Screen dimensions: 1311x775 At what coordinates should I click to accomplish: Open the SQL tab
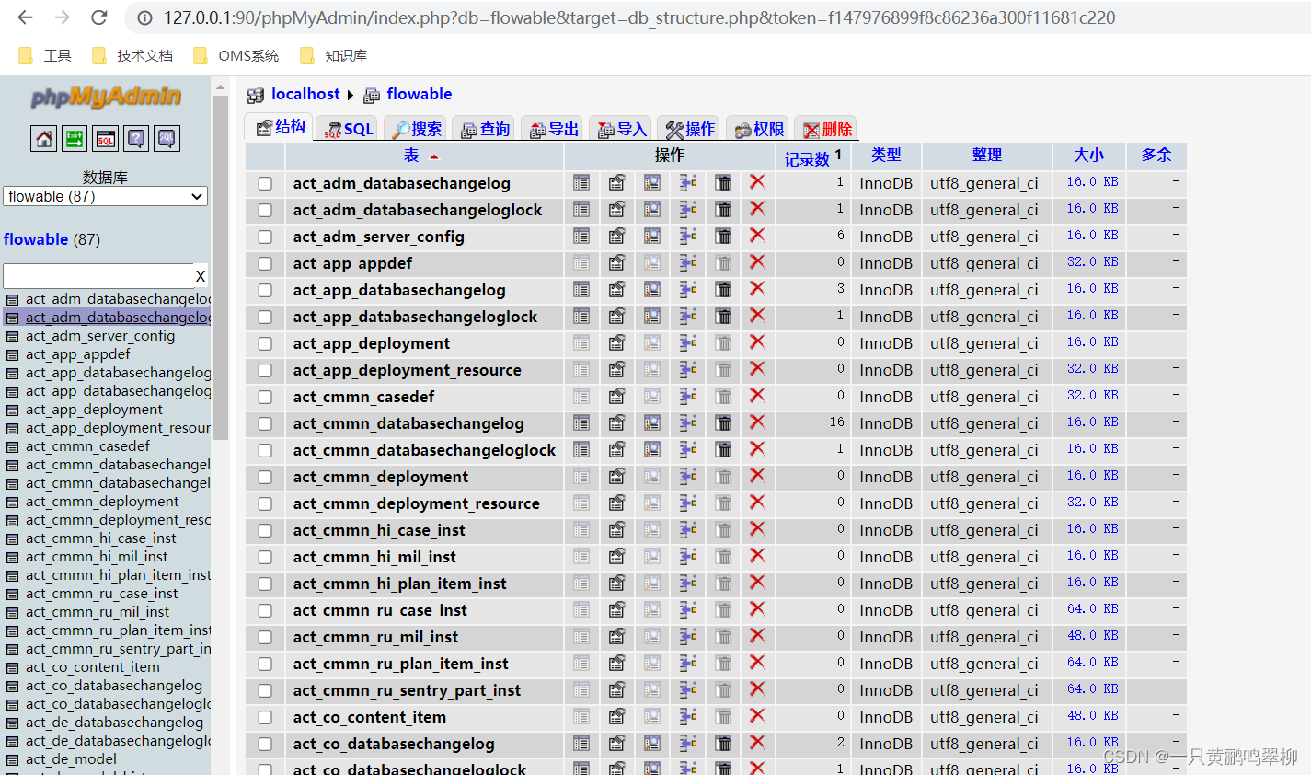tap(349, 130)
